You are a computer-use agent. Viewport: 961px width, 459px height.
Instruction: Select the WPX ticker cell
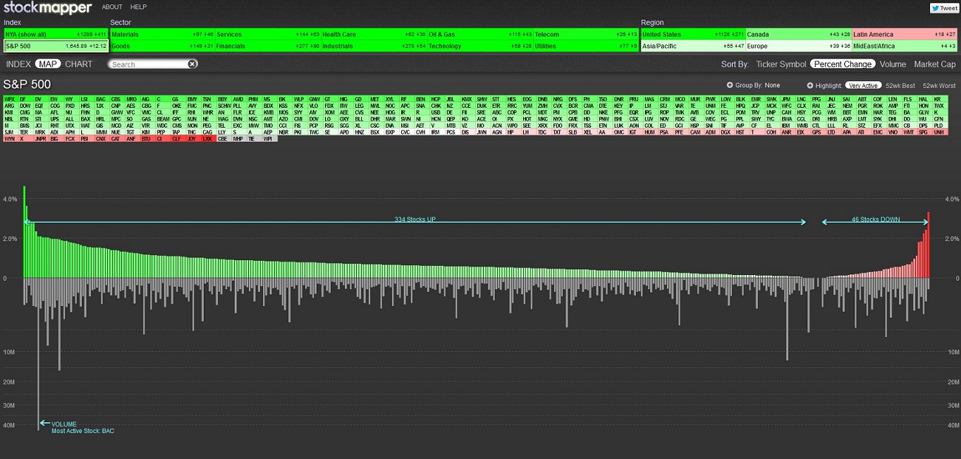[11, 99]
